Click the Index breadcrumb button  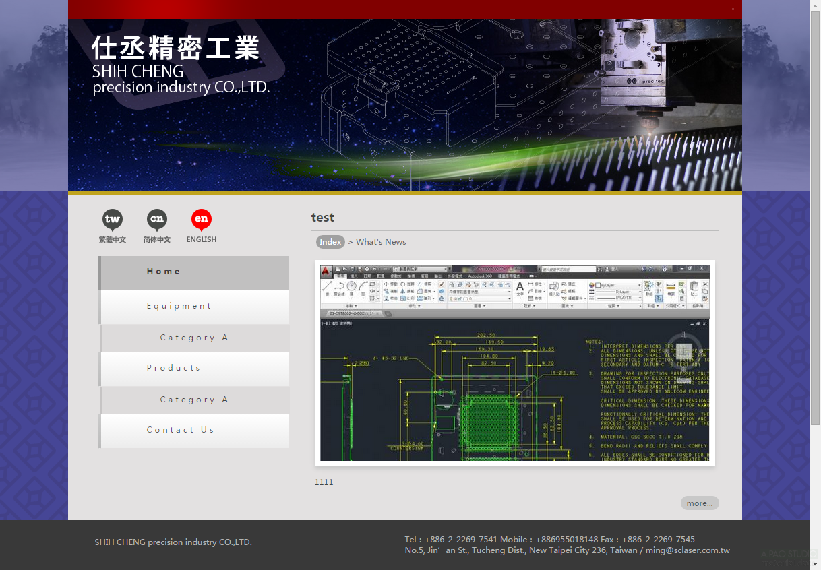click(330, 242)
